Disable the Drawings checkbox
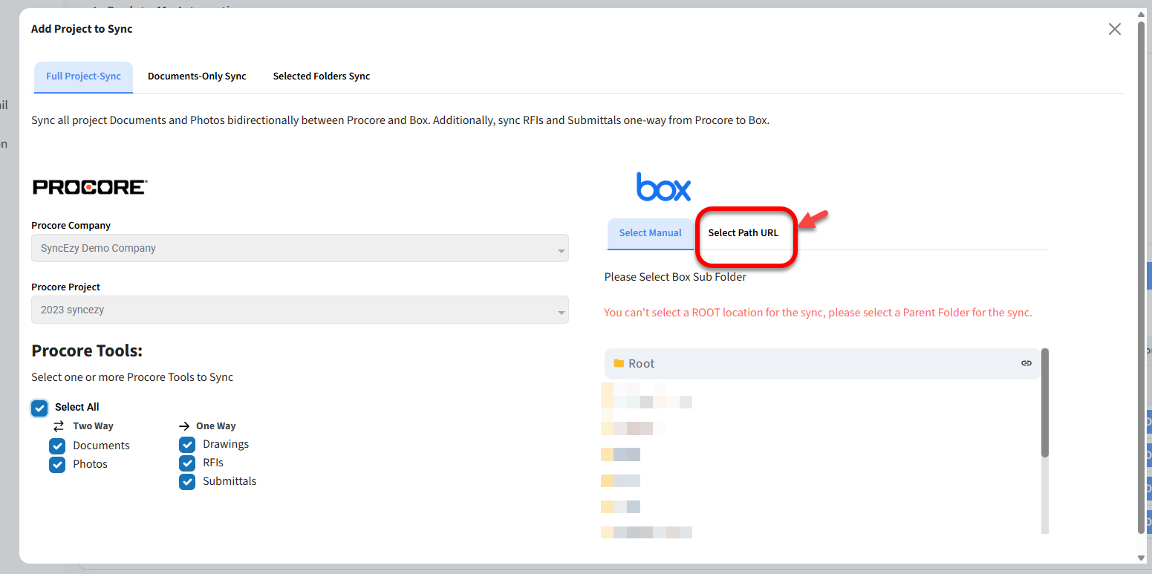Viewport: 1152px width, 574px height. pyautogui.click(x=187, y=445)
